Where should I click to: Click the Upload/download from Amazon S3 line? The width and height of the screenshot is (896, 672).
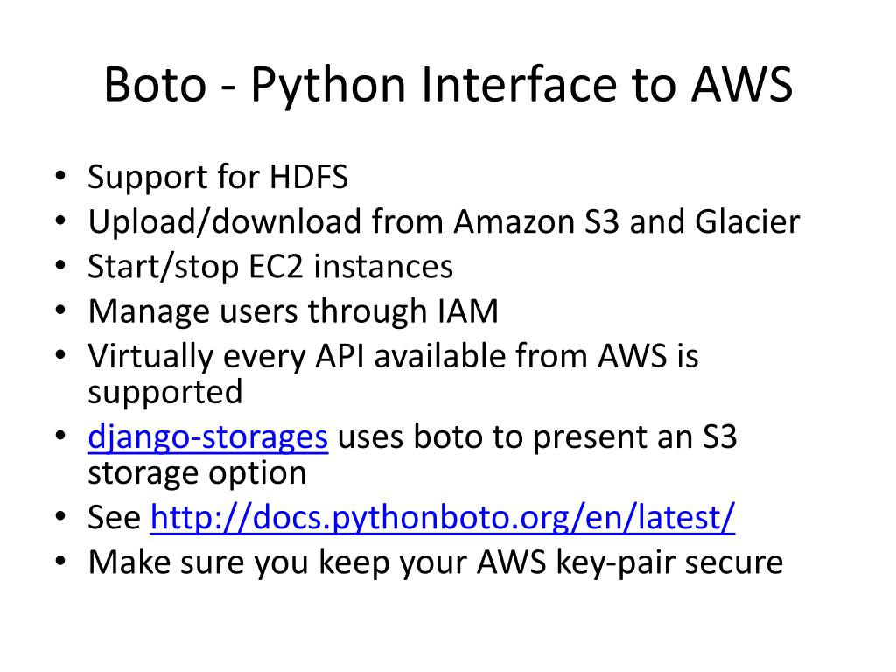444,221
